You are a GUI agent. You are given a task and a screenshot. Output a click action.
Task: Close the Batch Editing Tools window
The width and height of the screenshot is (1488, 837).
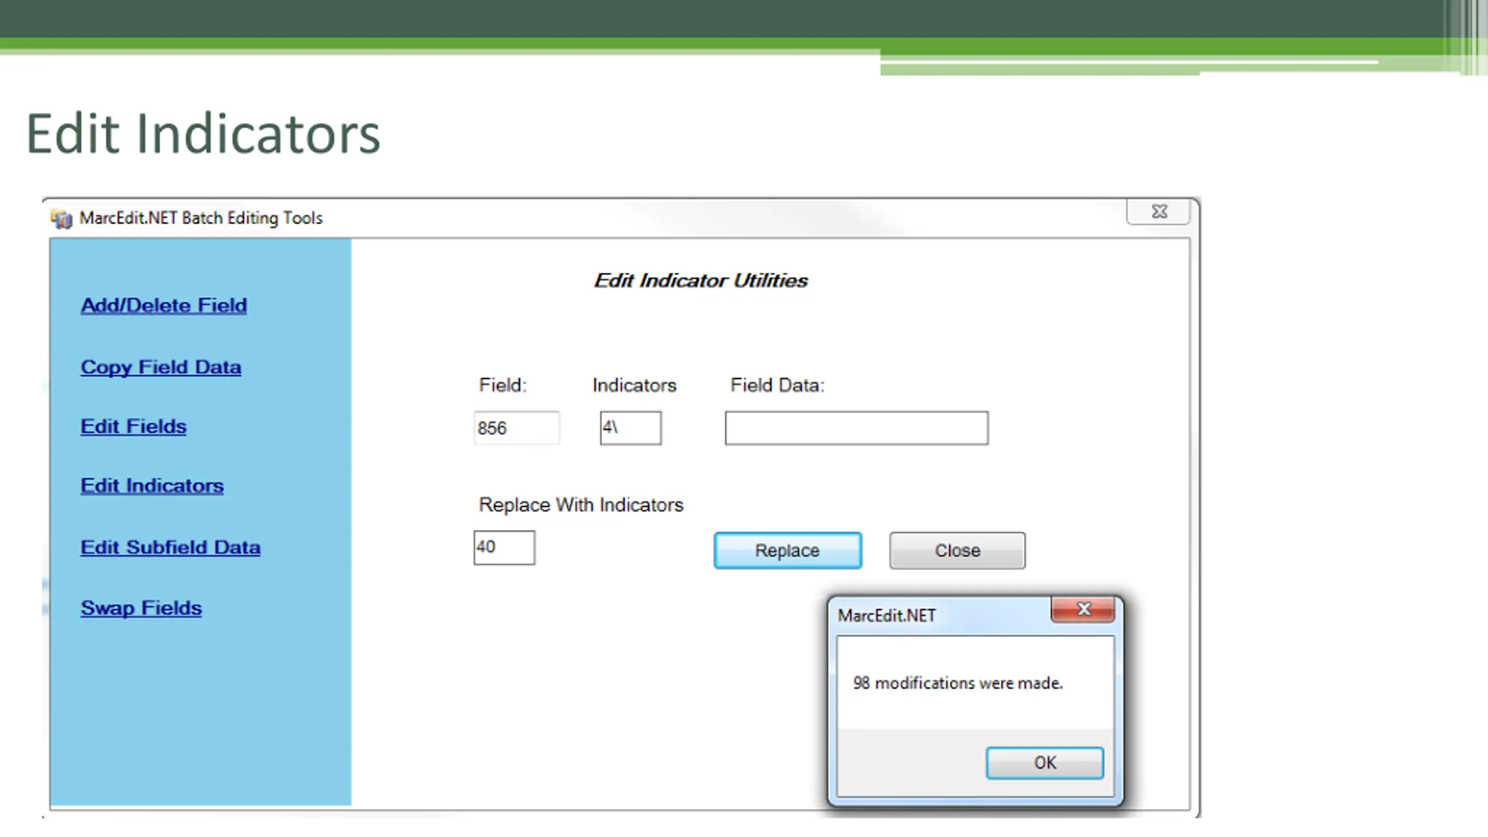(1159, 212)
